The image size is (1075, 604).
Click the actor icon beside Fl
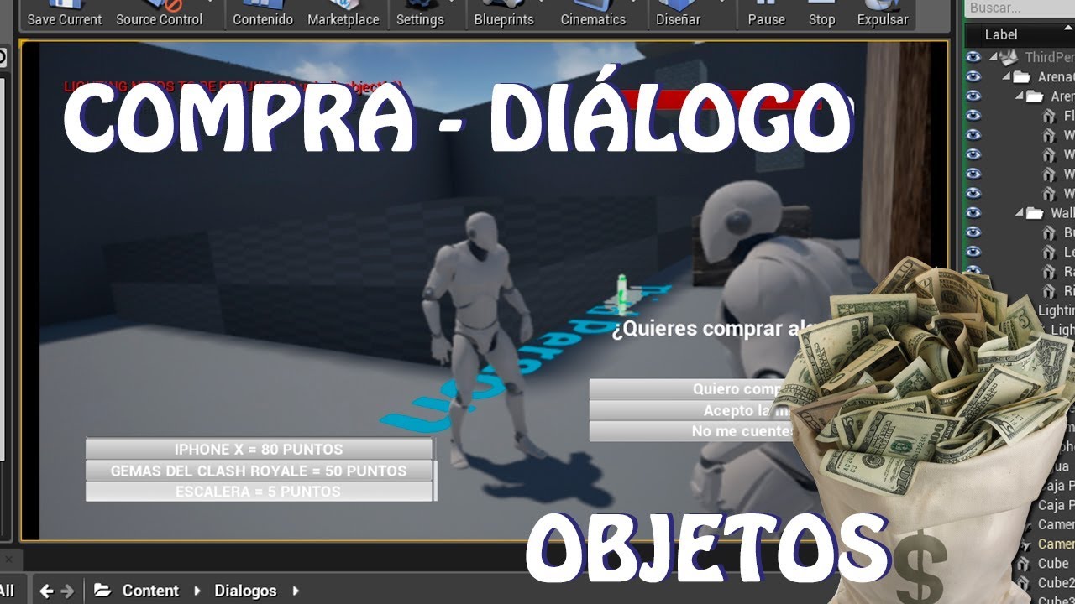coord(1049,116)
